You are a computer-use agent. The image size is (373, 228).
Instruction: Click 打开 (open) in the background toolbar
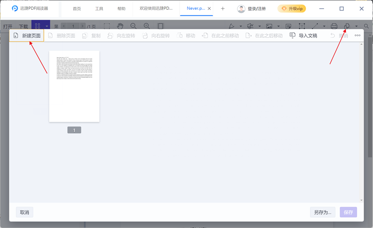coord(7,26)
